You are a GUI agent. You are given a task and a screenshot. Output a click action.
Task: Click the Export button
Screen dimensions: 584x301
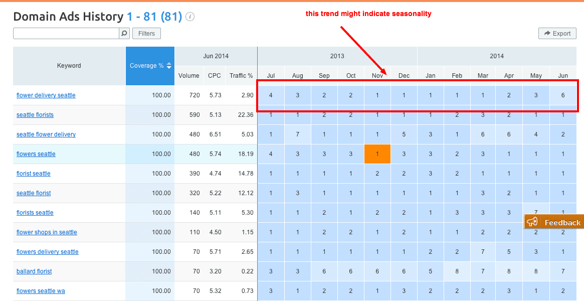(557, 34)
